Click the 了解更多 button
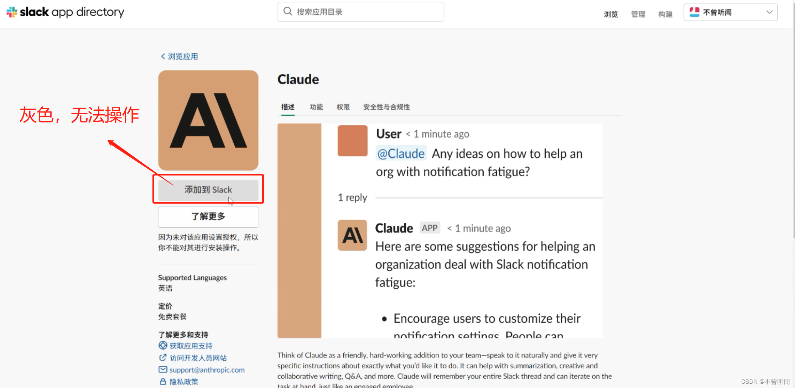 208,216
